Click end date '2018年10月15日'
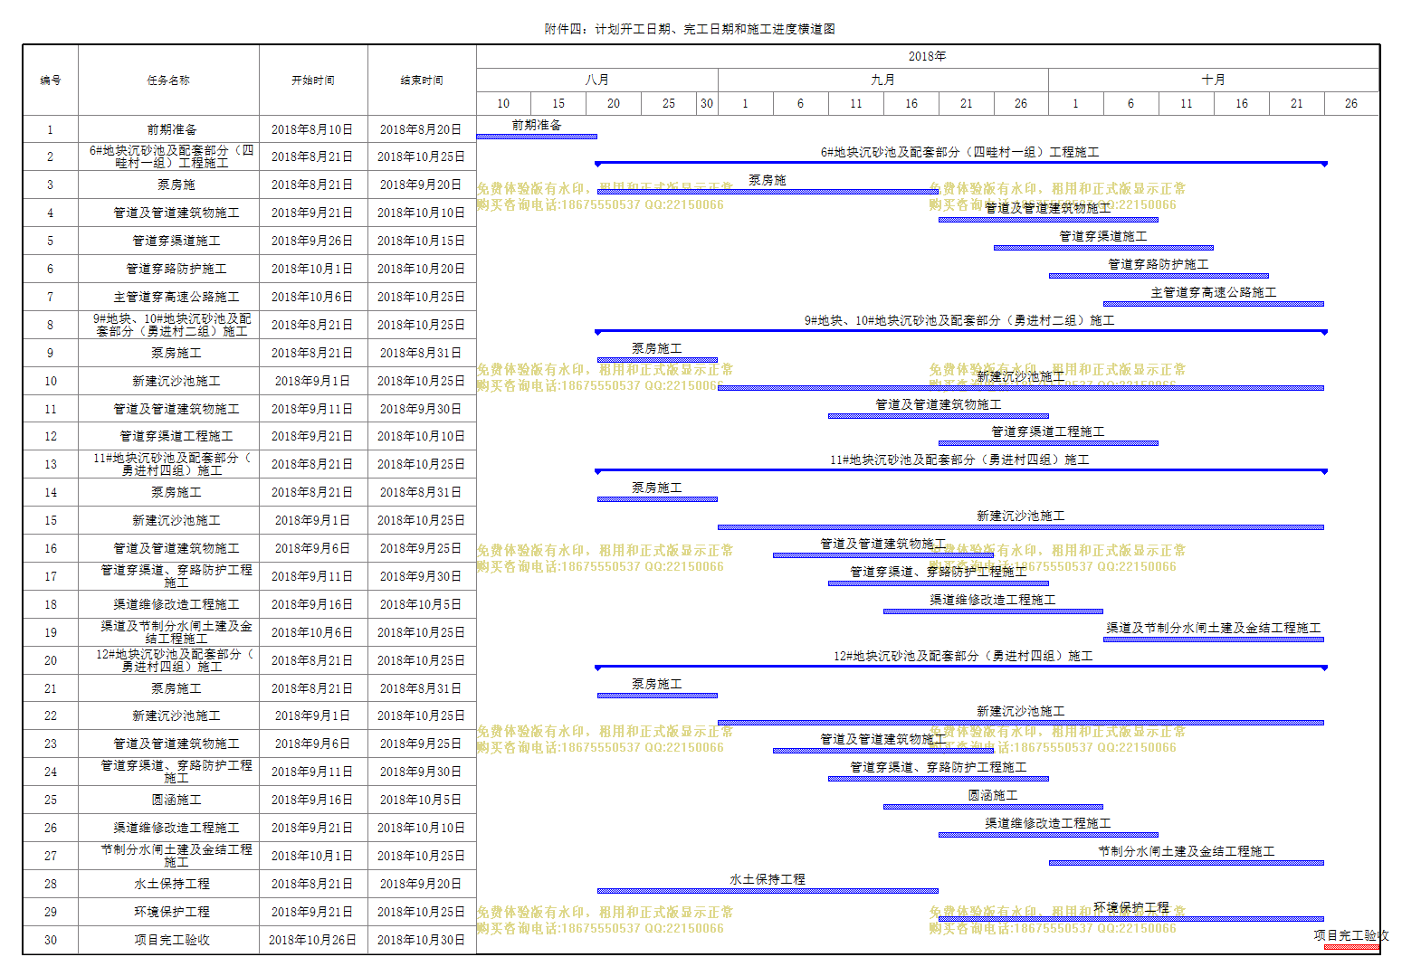The width and height of the screenshot is (1402, 976). click(422, 241)
